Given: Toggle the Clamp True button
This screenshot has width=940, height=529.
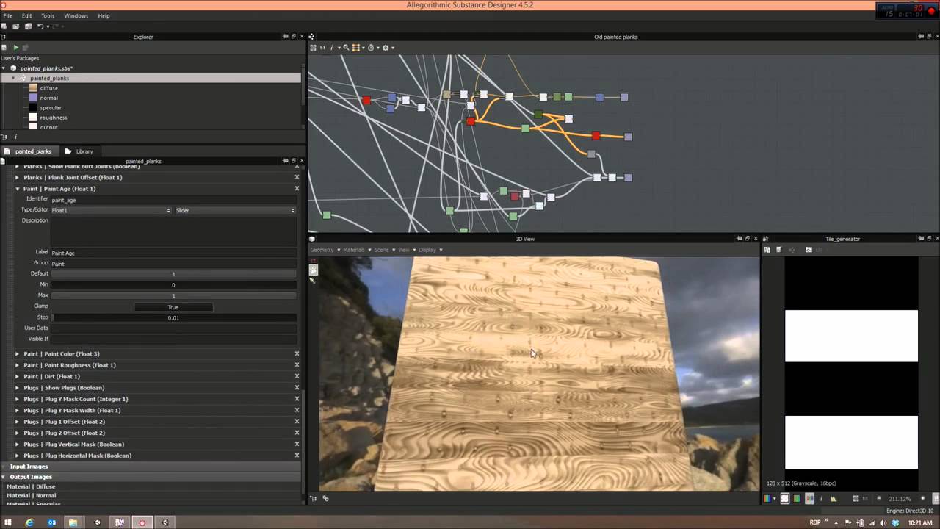Looking at the screenshot, I should 173,307.
